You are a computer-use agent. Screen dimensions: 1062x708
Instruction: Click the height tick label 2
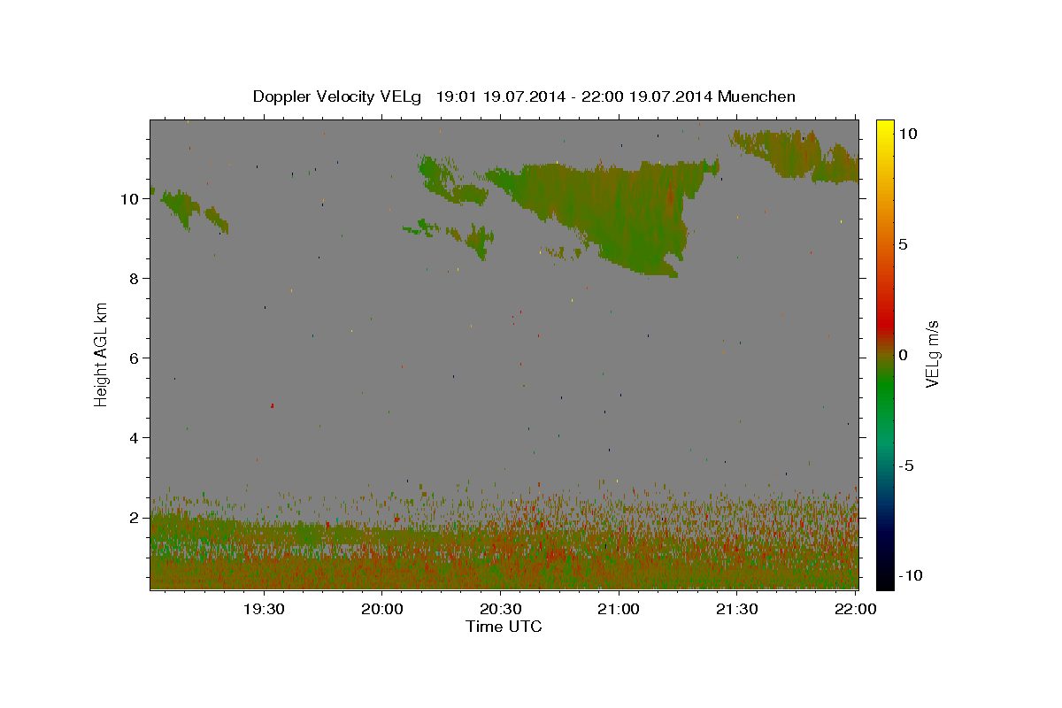[x=135, y=517]
